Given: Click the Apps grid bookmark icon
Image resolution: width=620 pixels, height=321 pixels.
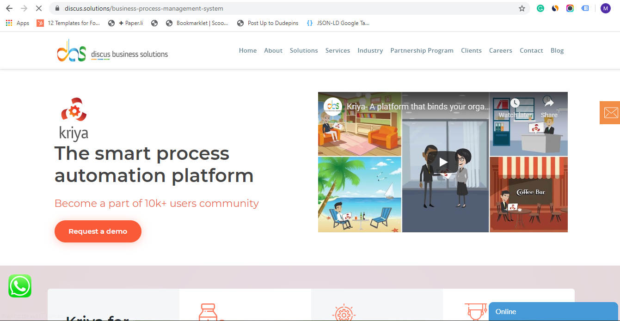Looking at the screenshot, I should point(9,23).
